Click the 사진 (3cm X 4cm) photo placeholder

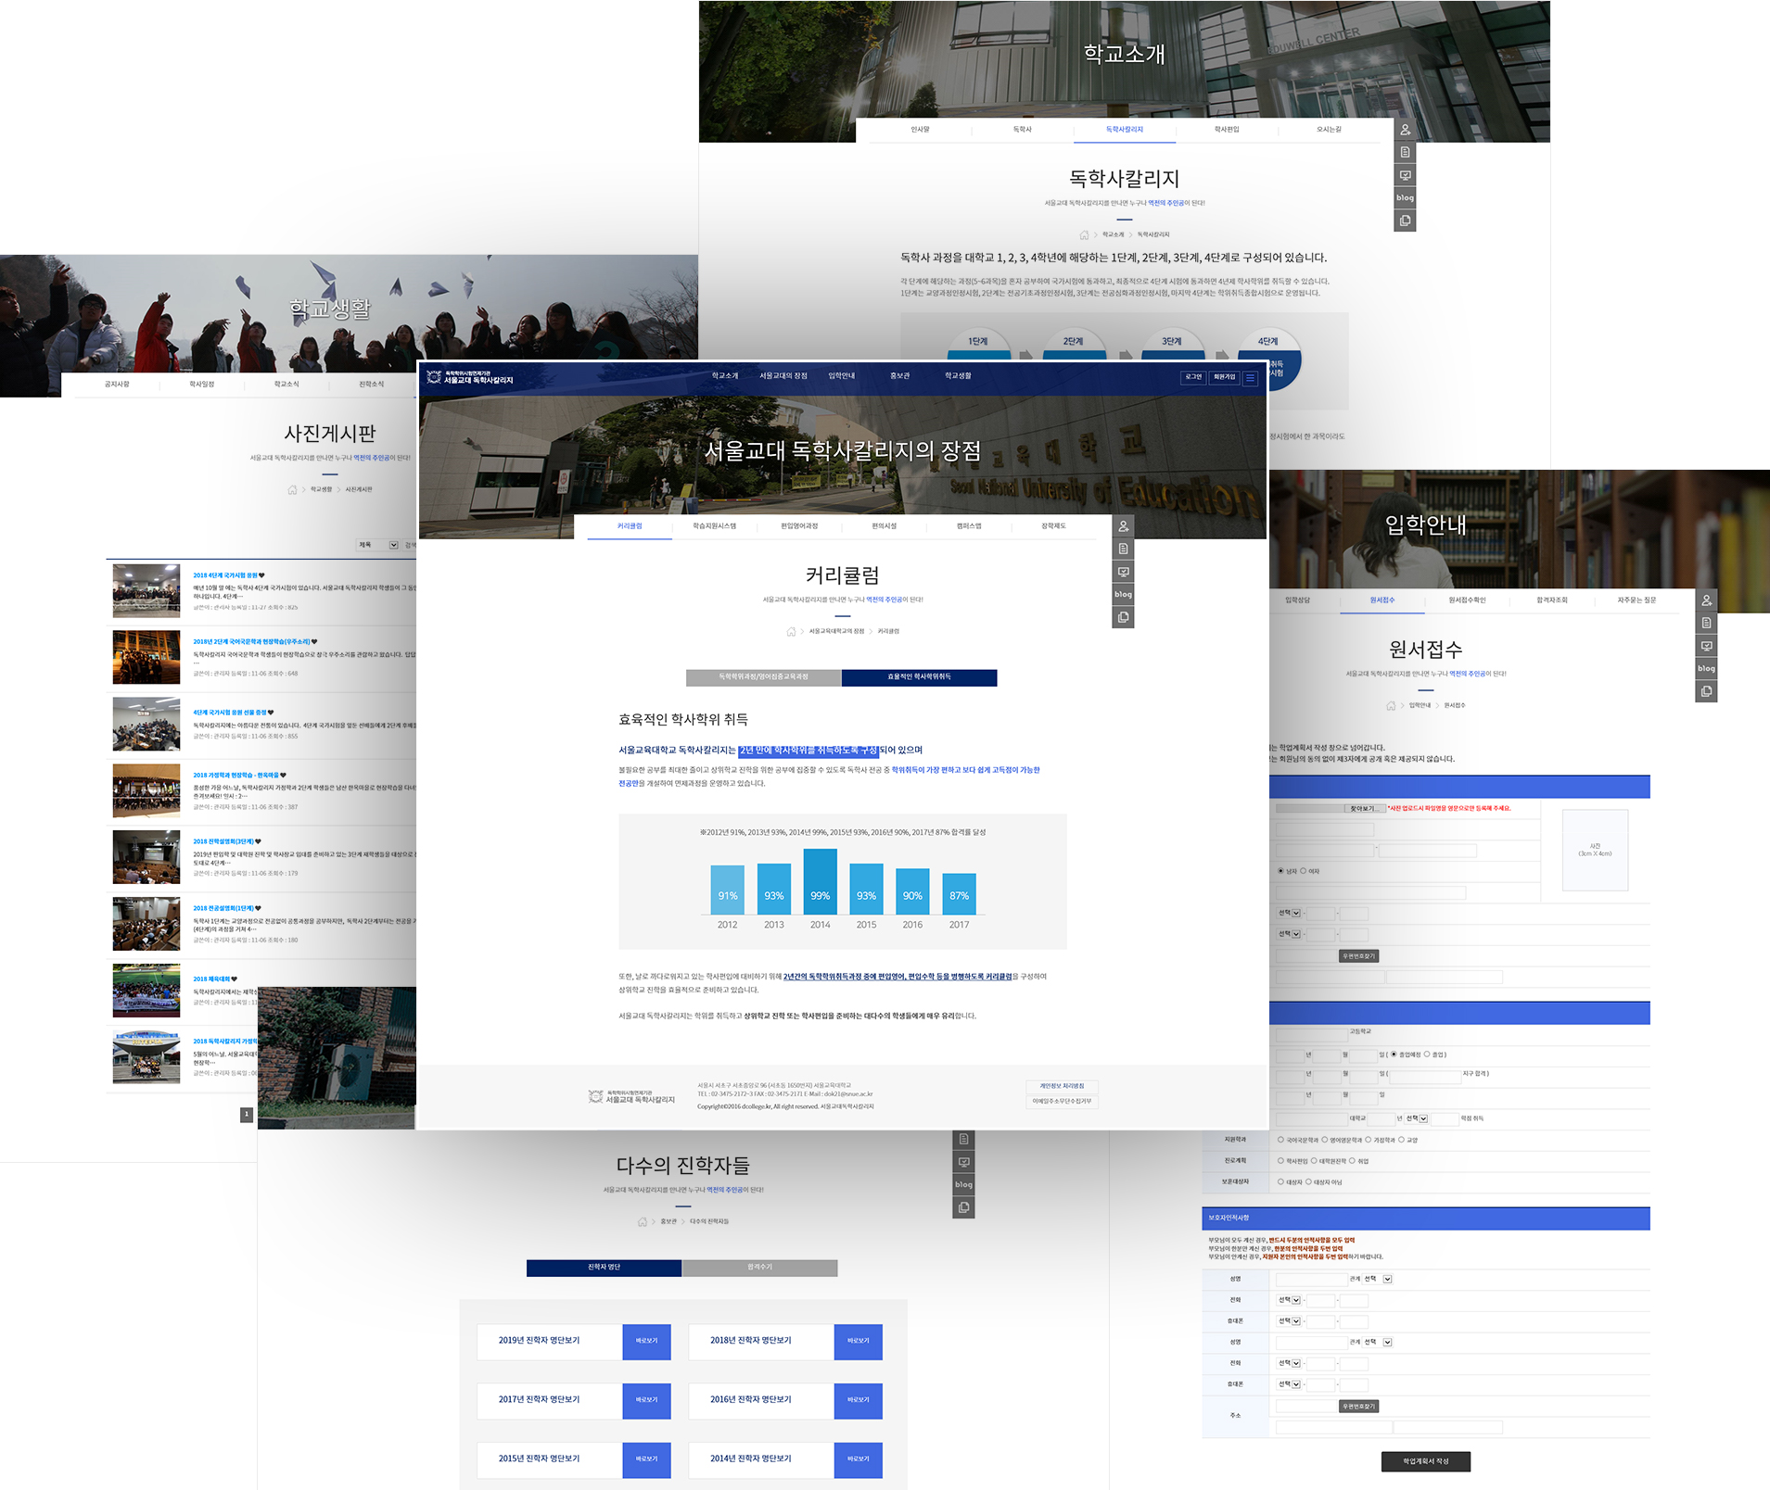click(1595, 850)
